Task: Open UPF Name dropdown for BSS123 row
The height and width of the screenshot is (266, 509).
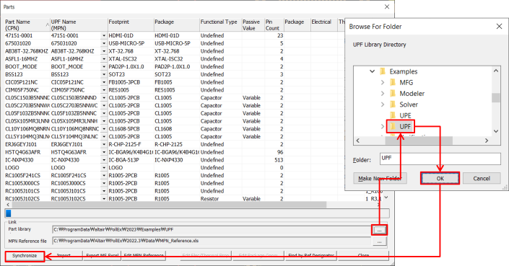Action: pyautogui.click(x=104, y=74)
